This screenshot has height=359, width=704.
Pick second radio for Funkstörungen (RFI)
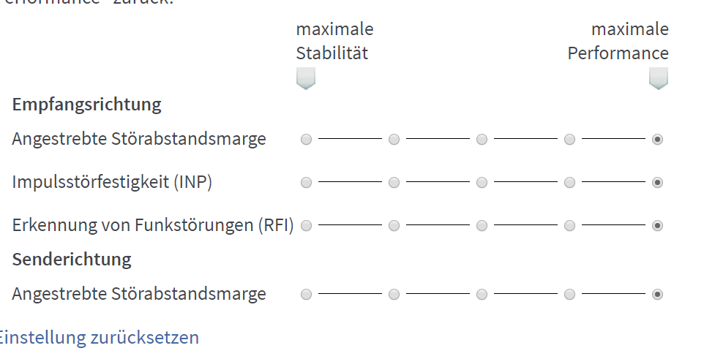point(394,226)
